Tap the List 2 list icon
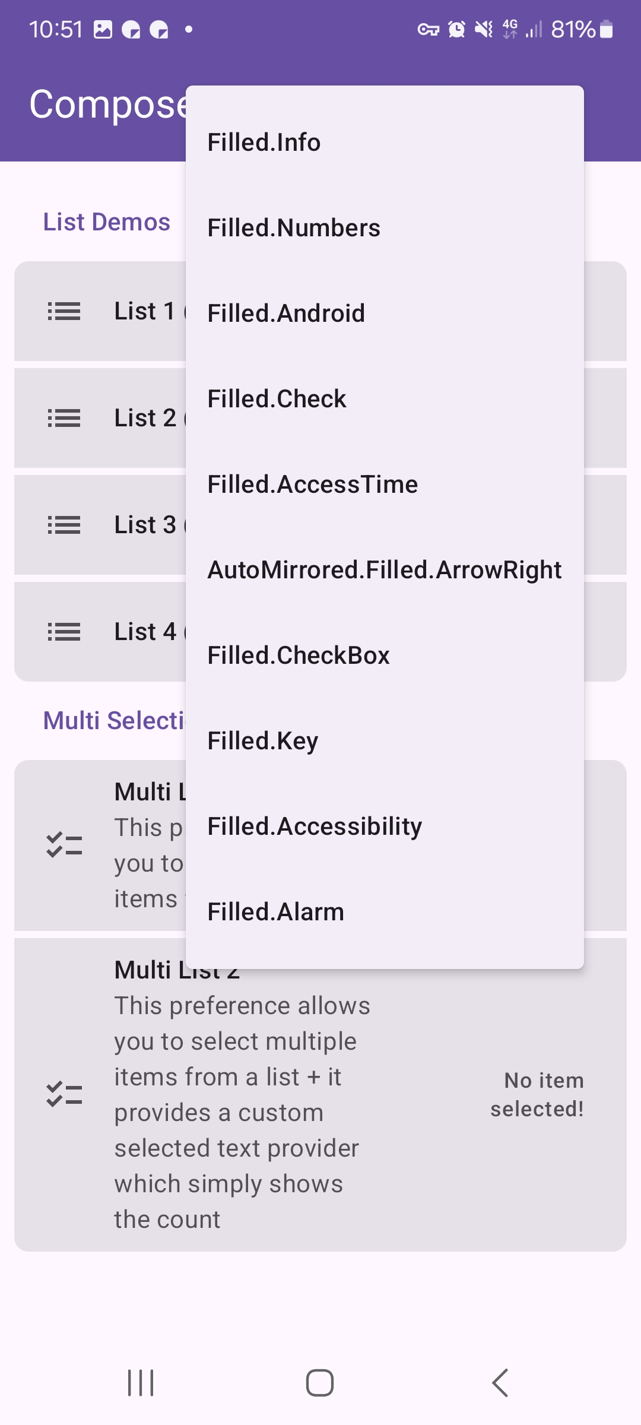641x1425 pixels. pyautogui.click(x=64, y=418)
